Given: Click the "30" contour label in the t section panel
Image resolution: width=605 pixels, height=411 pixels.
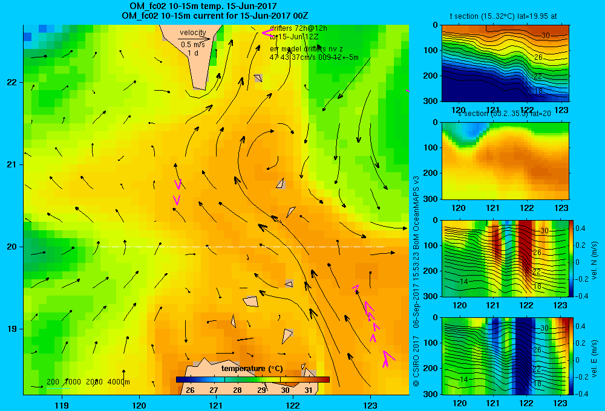Looking at the screenshot, I should coord(545,36).
